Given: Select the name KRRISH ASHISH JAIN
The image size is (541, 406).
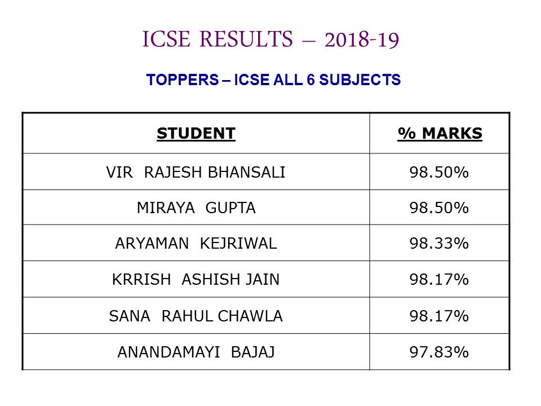Looking at the screenshot, I should point(196,279).
